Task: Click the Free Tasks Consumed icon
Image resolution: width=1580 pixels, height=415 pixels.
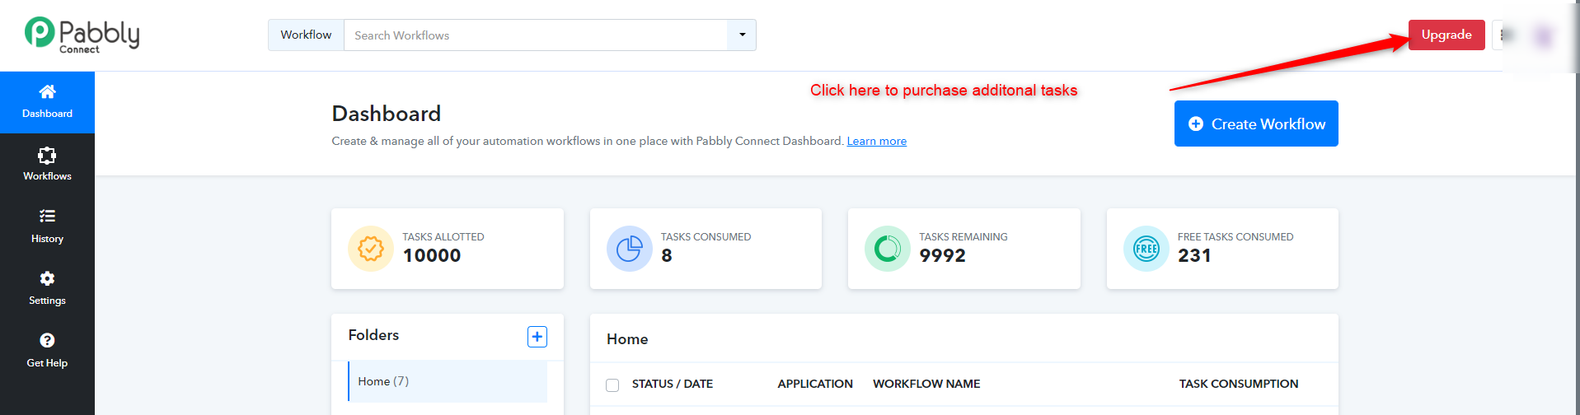Action: click(x=1146, y=249)
